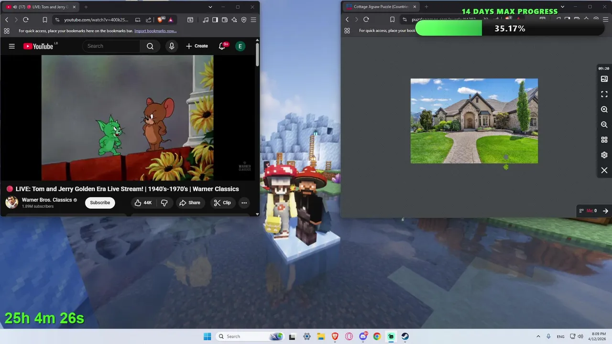Open more actions three-dot menu under video
The image size is (612, 344).
coord(244,203)
